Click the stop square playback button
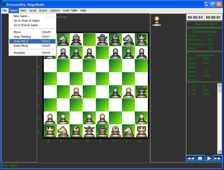This screenshot has width=224, height=170. [x=200, y=159]
